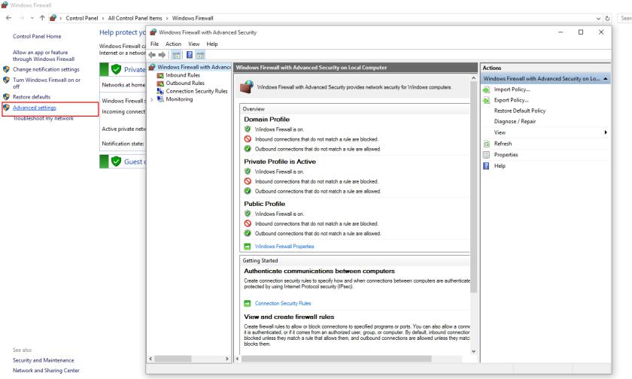Screen dimensions: 632x379
Task: Choose Restore Default Policy action
Action: pyautogui.click(x=520, y=111)
